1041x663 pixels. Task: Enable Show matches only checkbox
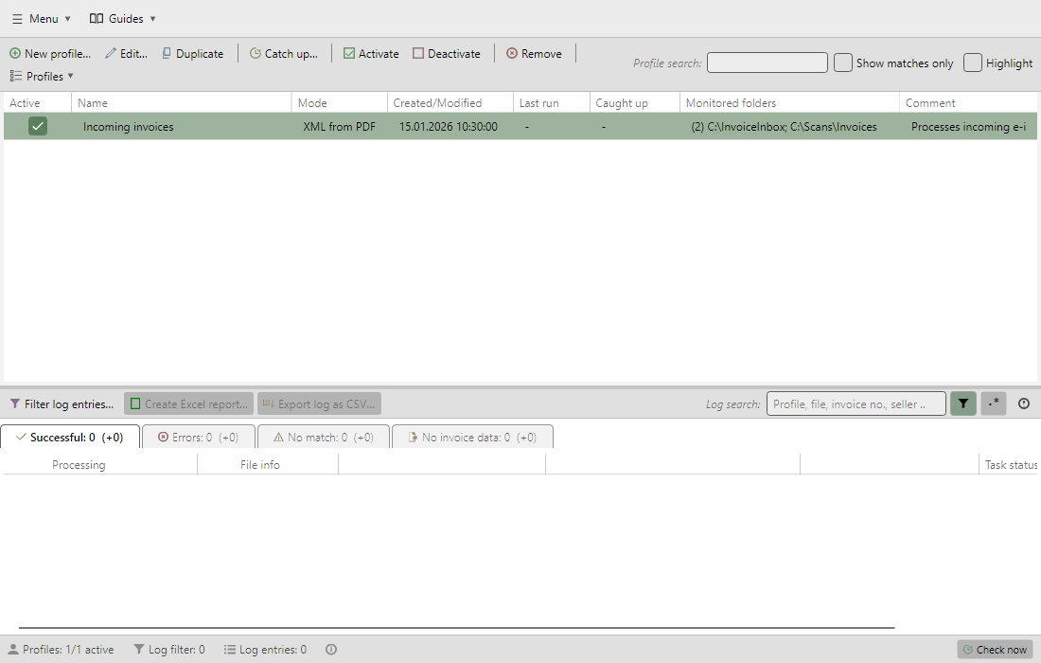[842, 63]
